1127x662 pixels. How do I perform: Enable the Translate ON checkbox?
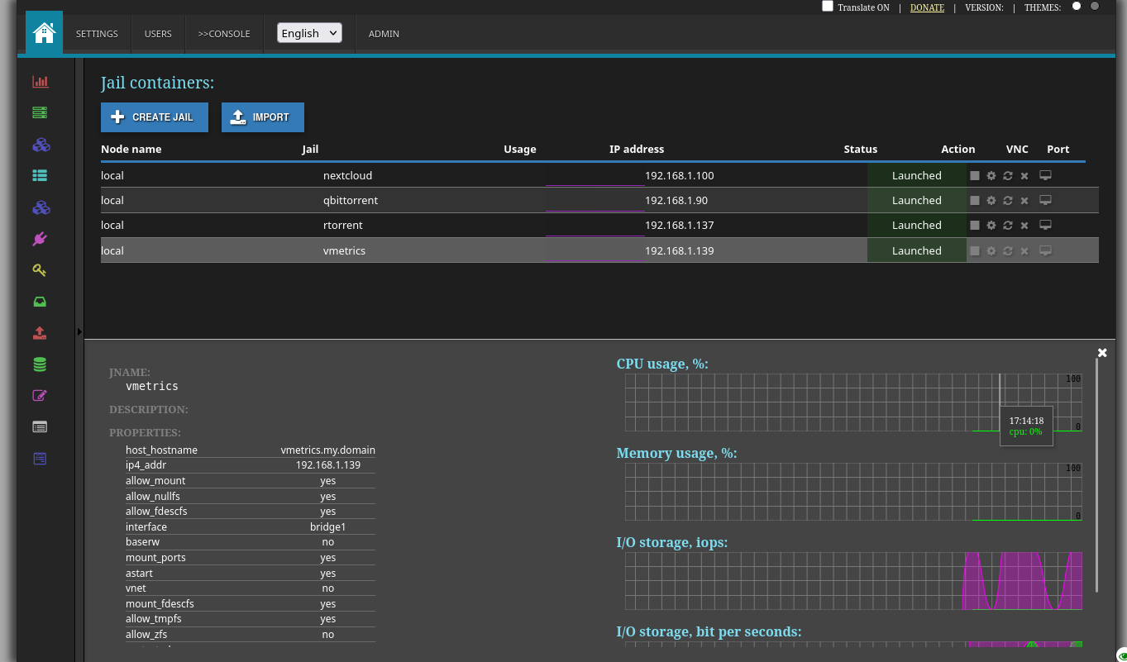(827, 7)
